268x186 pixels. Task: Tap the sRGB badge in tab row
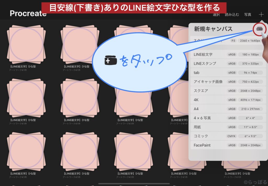232,73
